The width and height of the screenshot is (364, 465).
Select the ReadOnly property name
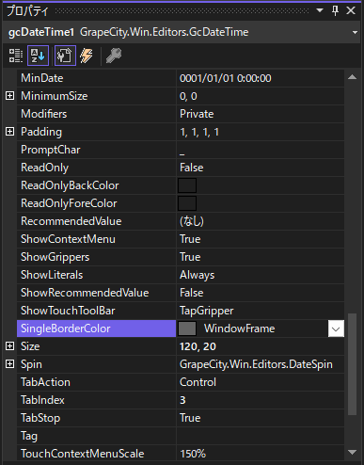pos(44,168)
